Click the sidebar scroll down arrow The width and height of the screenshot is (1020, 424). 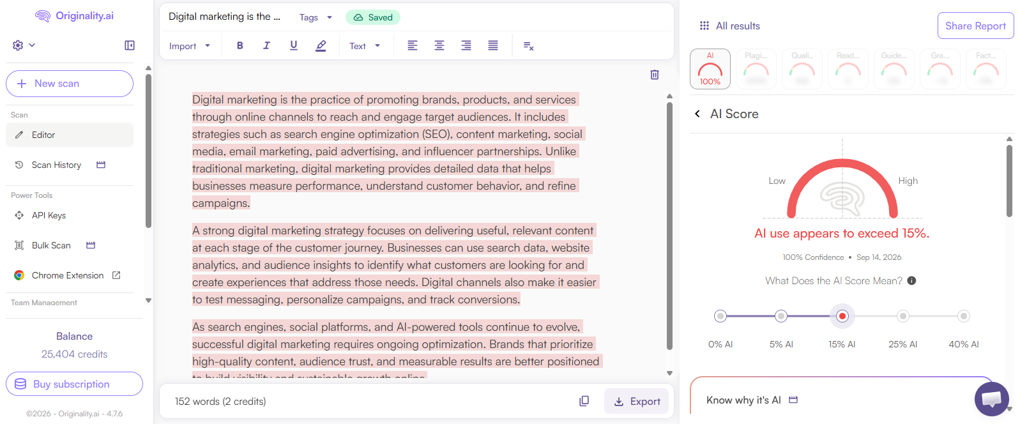pos(148,300)
